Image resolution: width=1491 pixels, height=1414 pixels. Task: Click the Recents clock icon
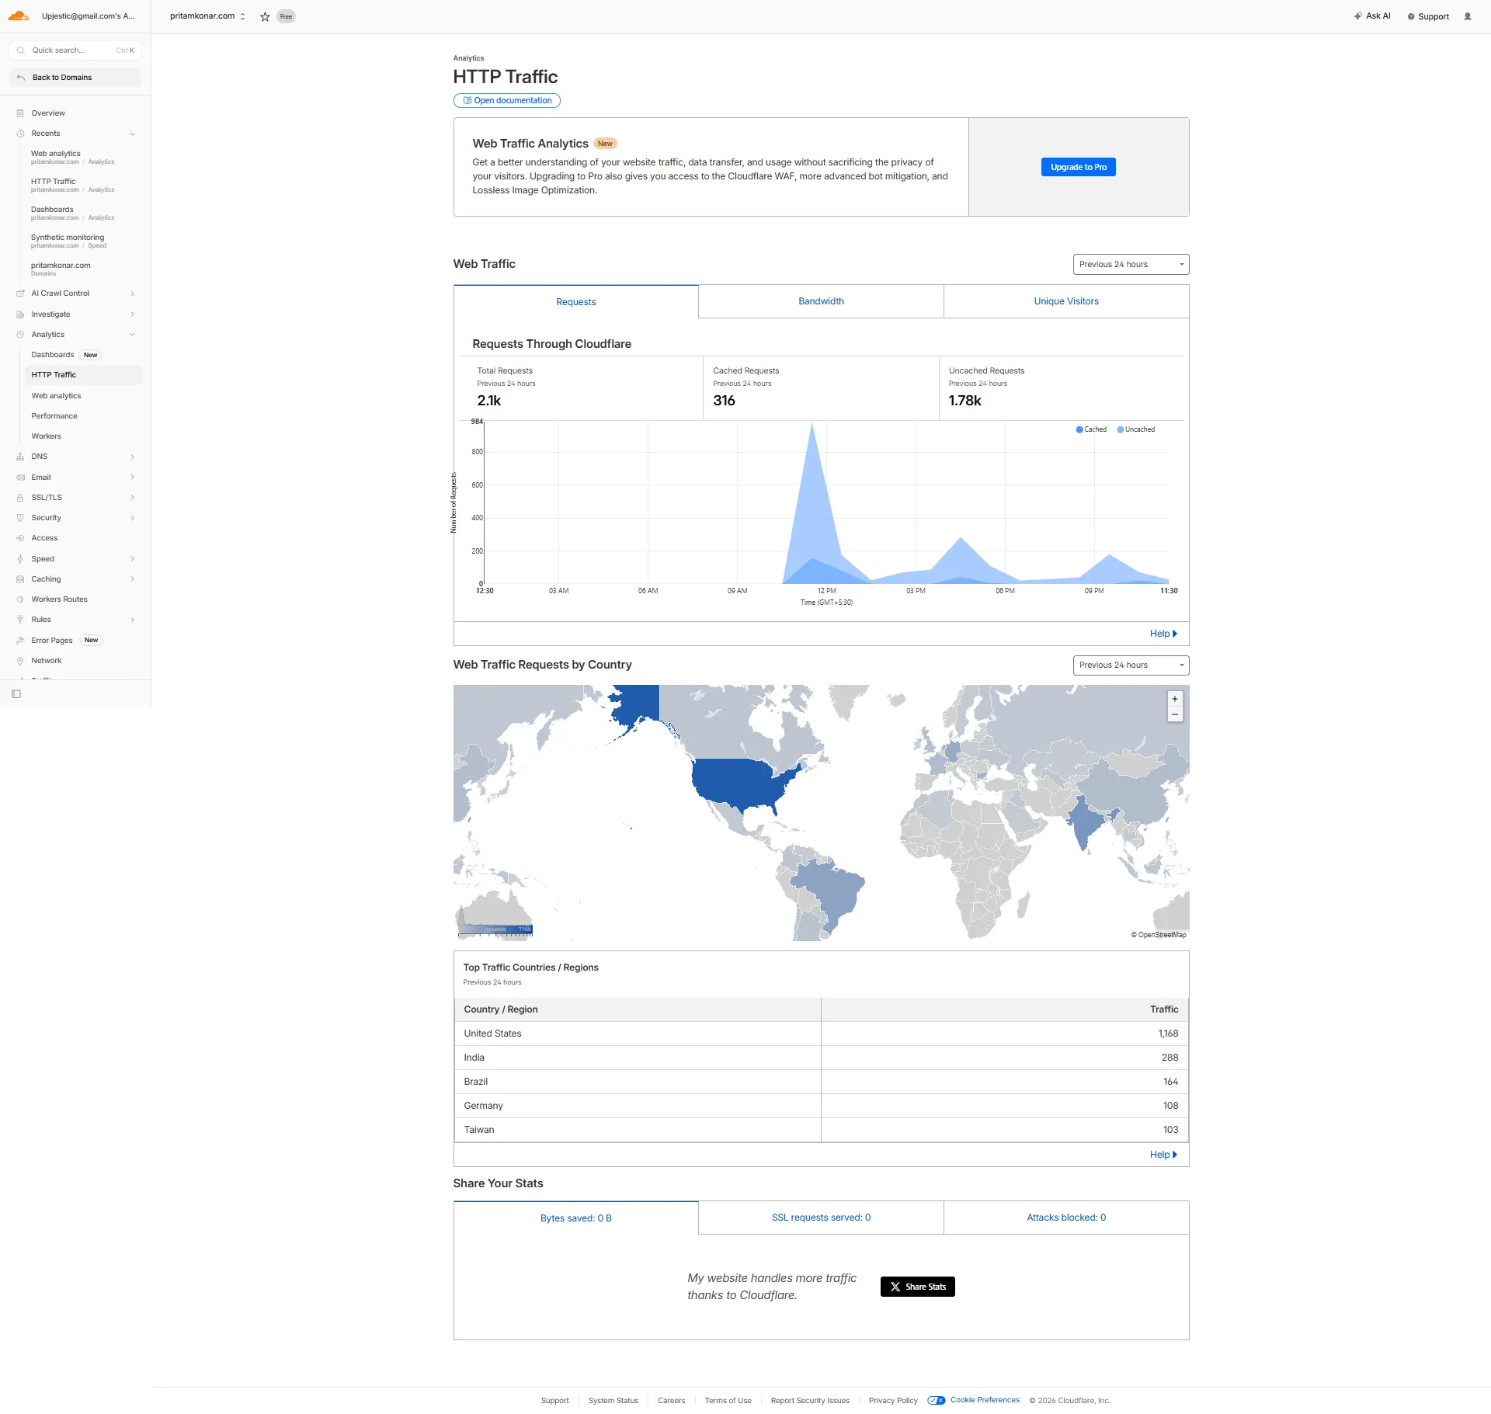pos(20,134)
